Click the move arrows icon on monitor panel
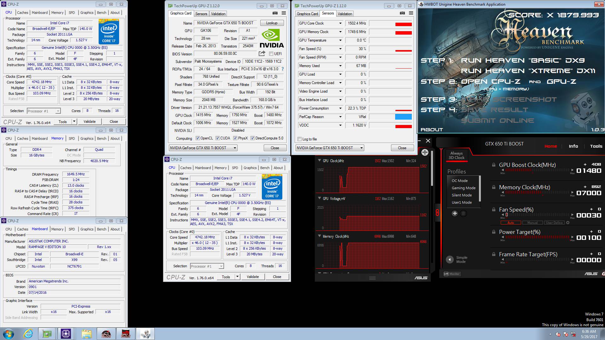This screenshot has height=340, width=605. pos(425,152)
